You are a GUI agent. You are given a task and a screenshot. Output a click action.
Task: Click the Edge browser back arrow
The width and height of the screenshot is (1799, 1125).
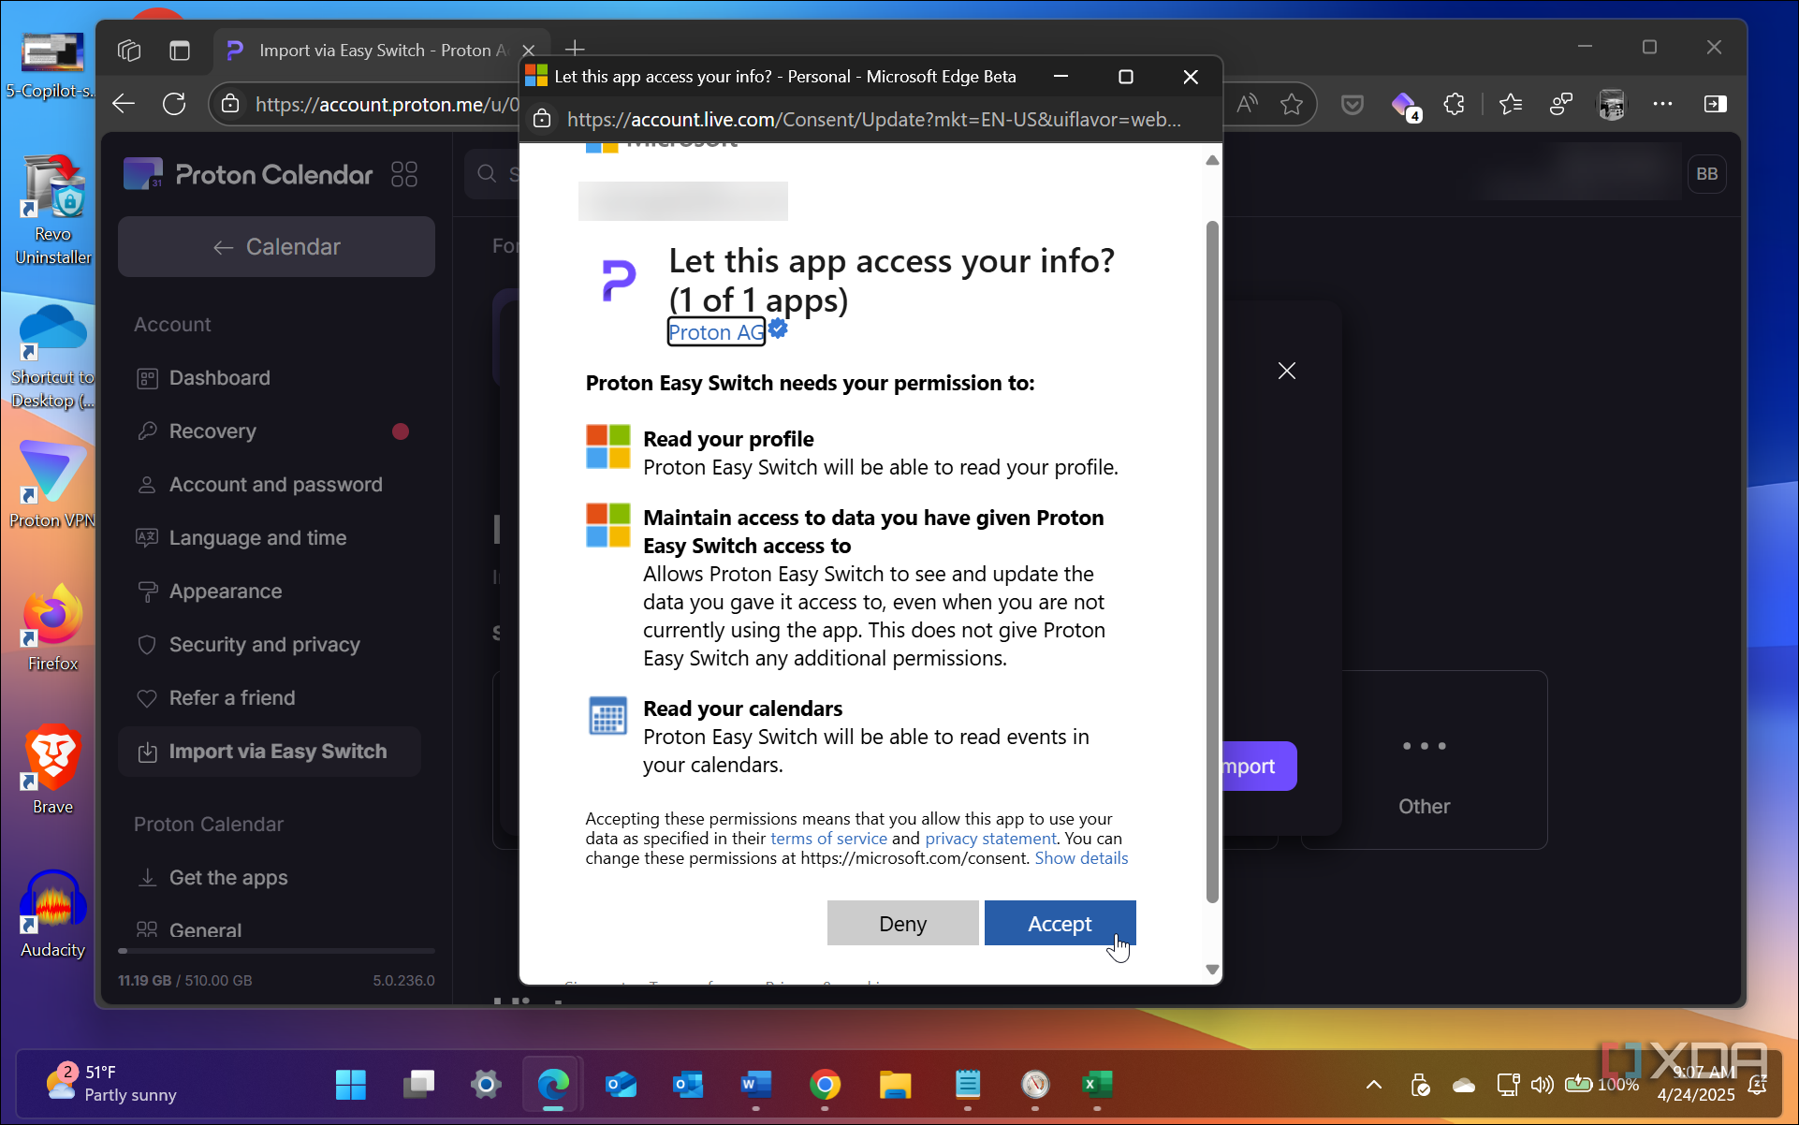[124, 104]
